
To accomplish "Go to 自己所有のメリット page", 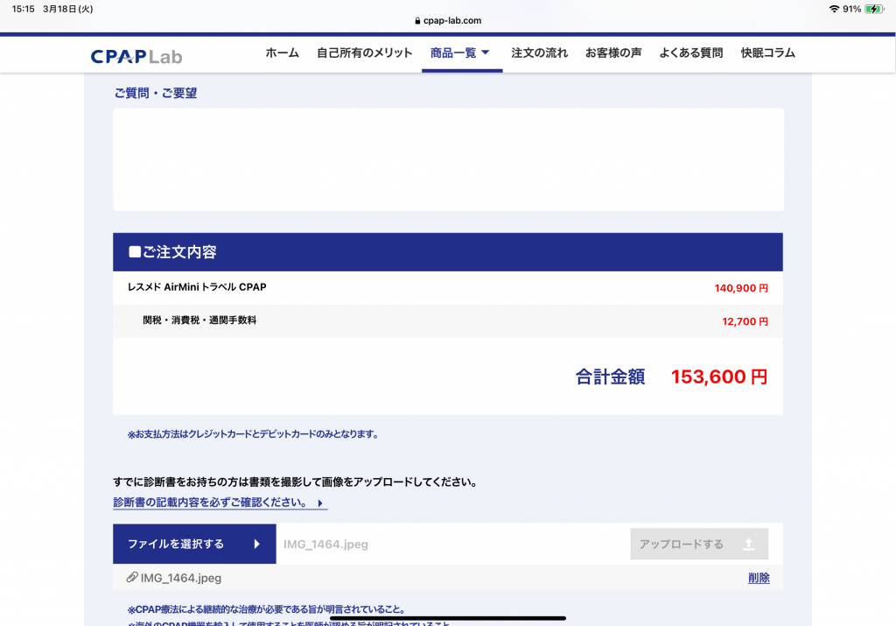I will 365,53.
